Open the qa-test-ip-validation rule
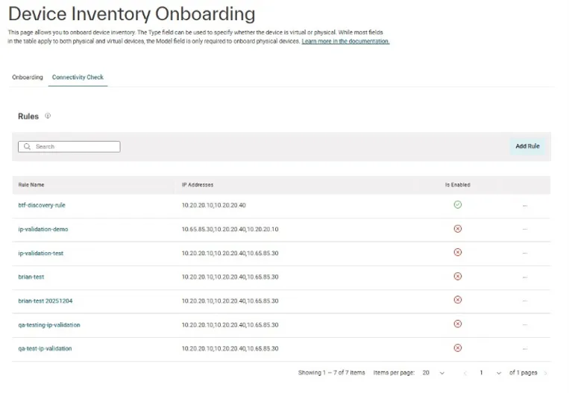569x393 pixels. [x=45, y=348]
